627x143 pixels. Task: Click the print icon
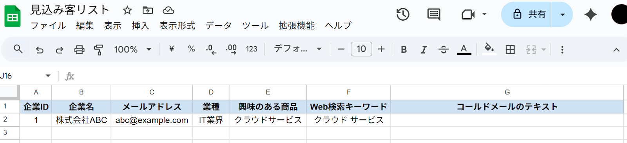79,49
